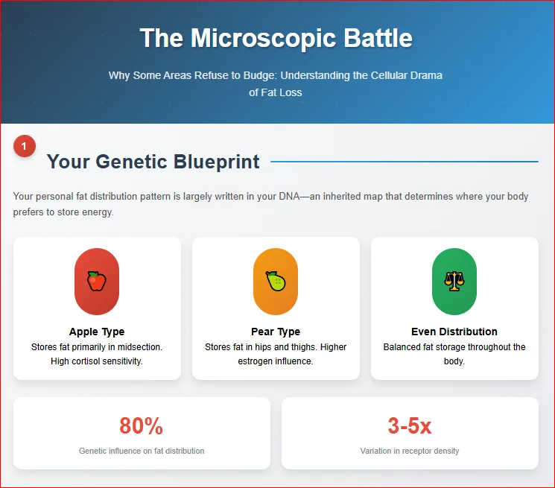Screen dimensions: 555x488
Task: Click the red 3-5x statistic
Action: pyautogui.click(x=410, y=426)
